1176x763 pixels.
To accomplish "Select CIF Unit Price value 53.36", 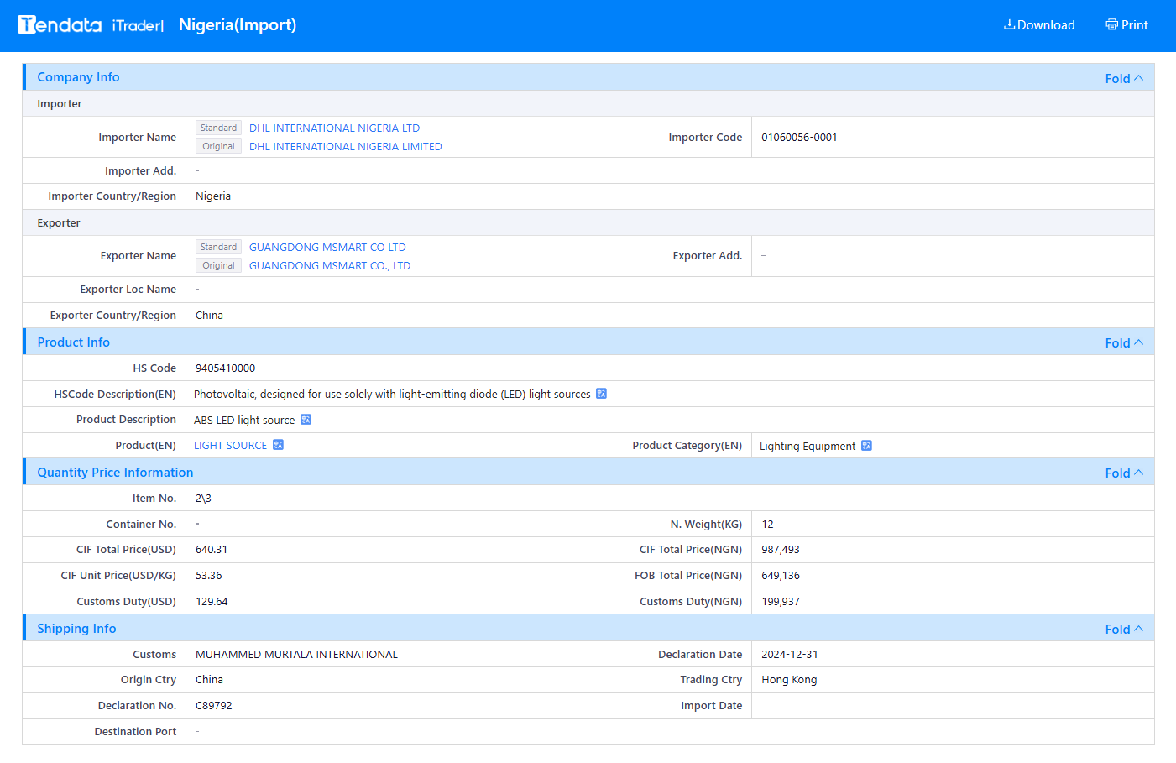I will coord(209,576).
